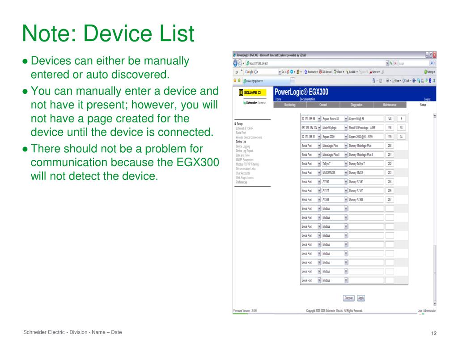
Task: Open device type dropdown showing Sepam Series 80
Action: [335, 119]
